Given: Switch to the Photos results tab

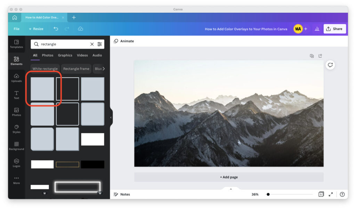Looking at the screenshot, I should click(x=48, y=55).
